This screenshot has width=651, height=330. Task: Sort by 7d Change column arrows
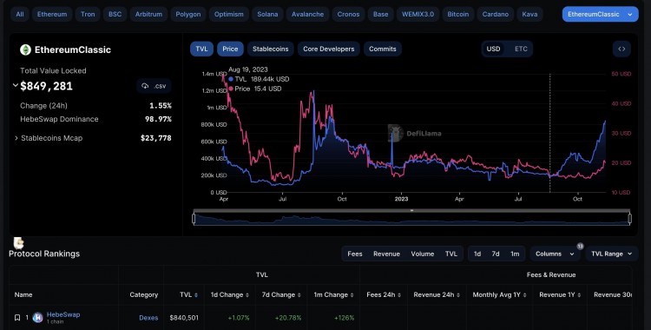tap(299, 295)
